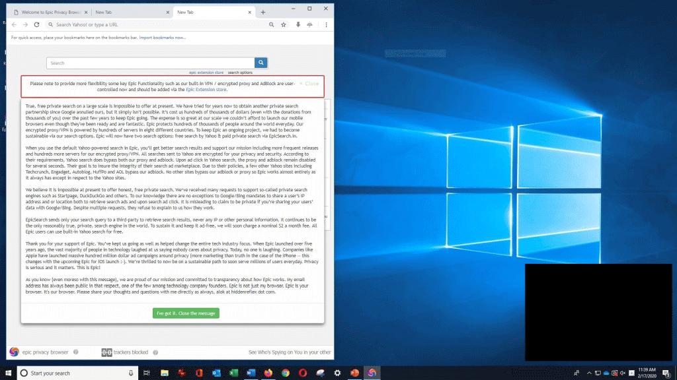This screenshot has width=677, height=380.
Task: Show hidden system tray icons
Action: point(589,373)
